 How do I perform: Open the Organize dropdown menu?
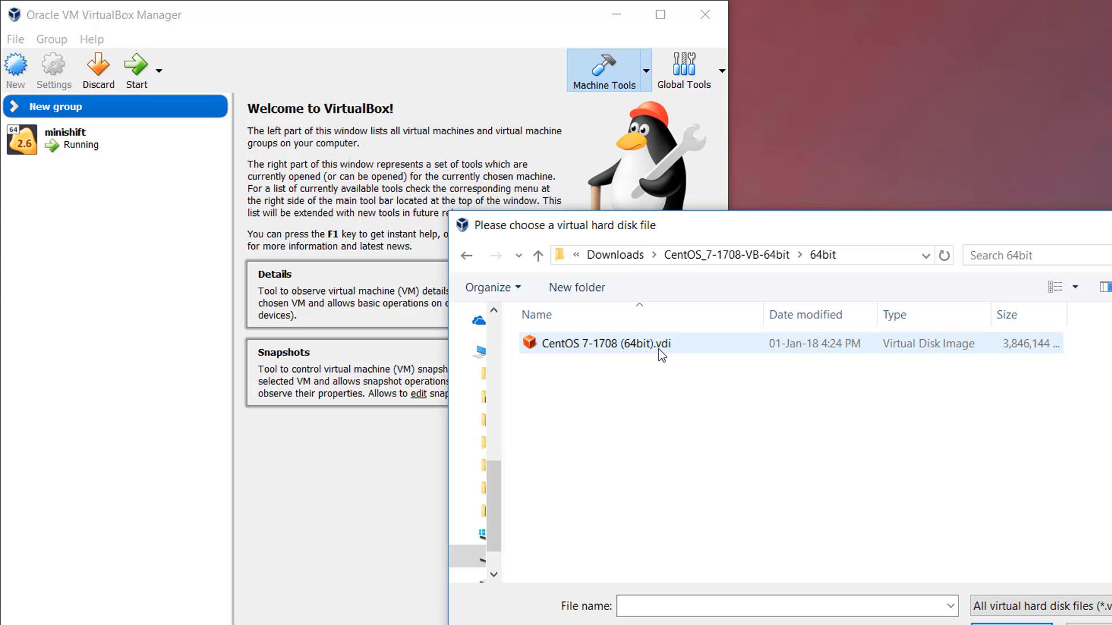(x=493, y=287)
